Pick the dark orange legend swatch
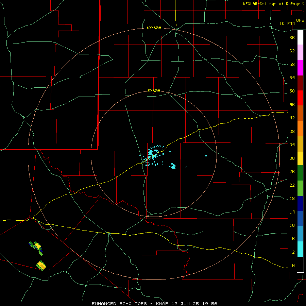 [300, 113]
